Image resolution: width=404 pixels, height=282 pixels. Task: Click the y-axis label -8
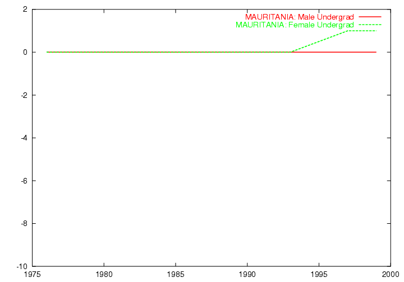[24, 223]
